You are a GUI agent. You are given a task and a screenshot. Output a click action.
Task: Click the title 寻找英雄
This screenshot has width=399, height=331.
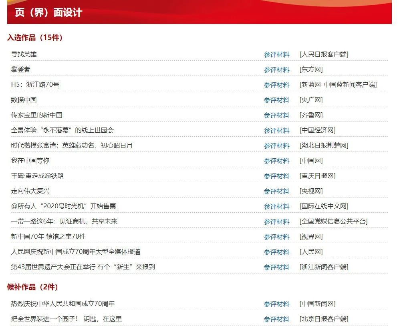(x=24, y=54)
